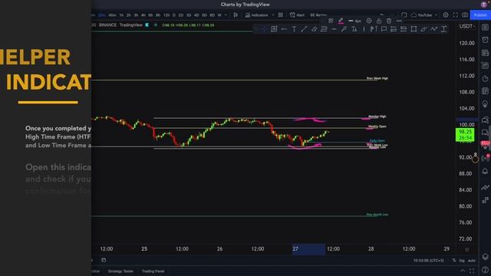Create a new Alert
Viewport: 491px width, 276px height.
coord(297,15)
